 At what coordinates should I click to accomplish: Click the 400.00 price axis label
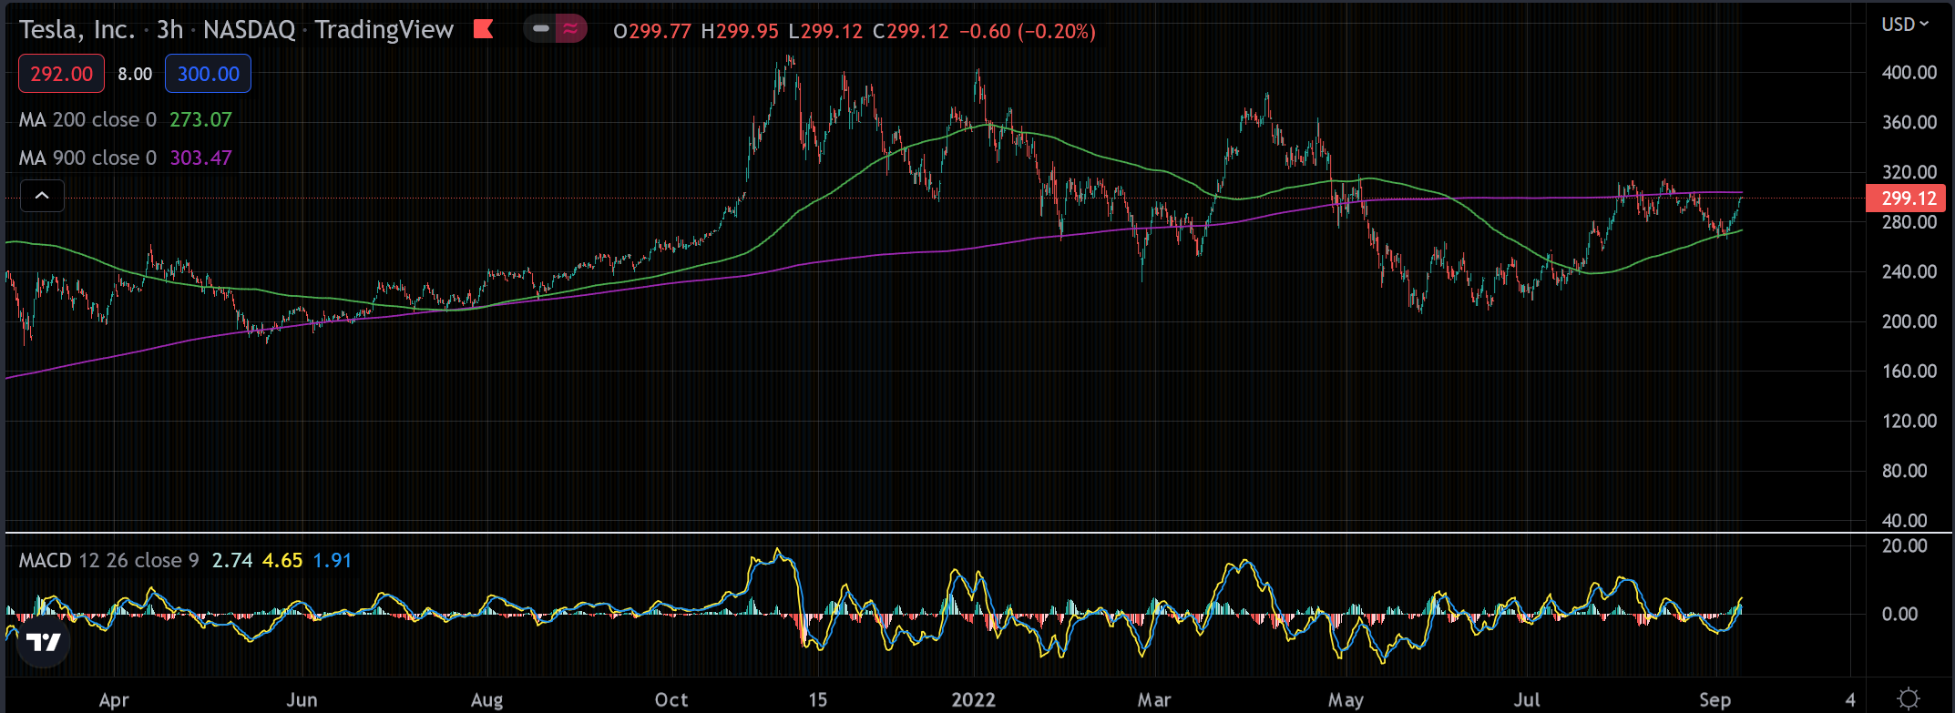(1909, 73)
